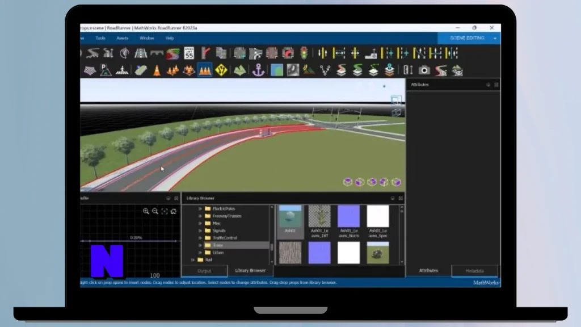Select the Measure ruler tool
Image resolution: width=581 pixels, height=327 pixels.
pos(408,70)
